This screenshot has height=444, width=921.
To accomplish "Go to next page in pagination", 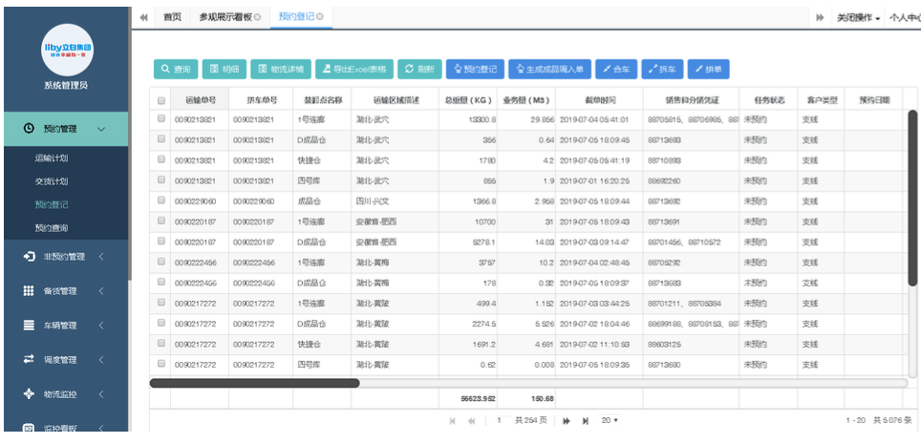I will coord(566,420).
